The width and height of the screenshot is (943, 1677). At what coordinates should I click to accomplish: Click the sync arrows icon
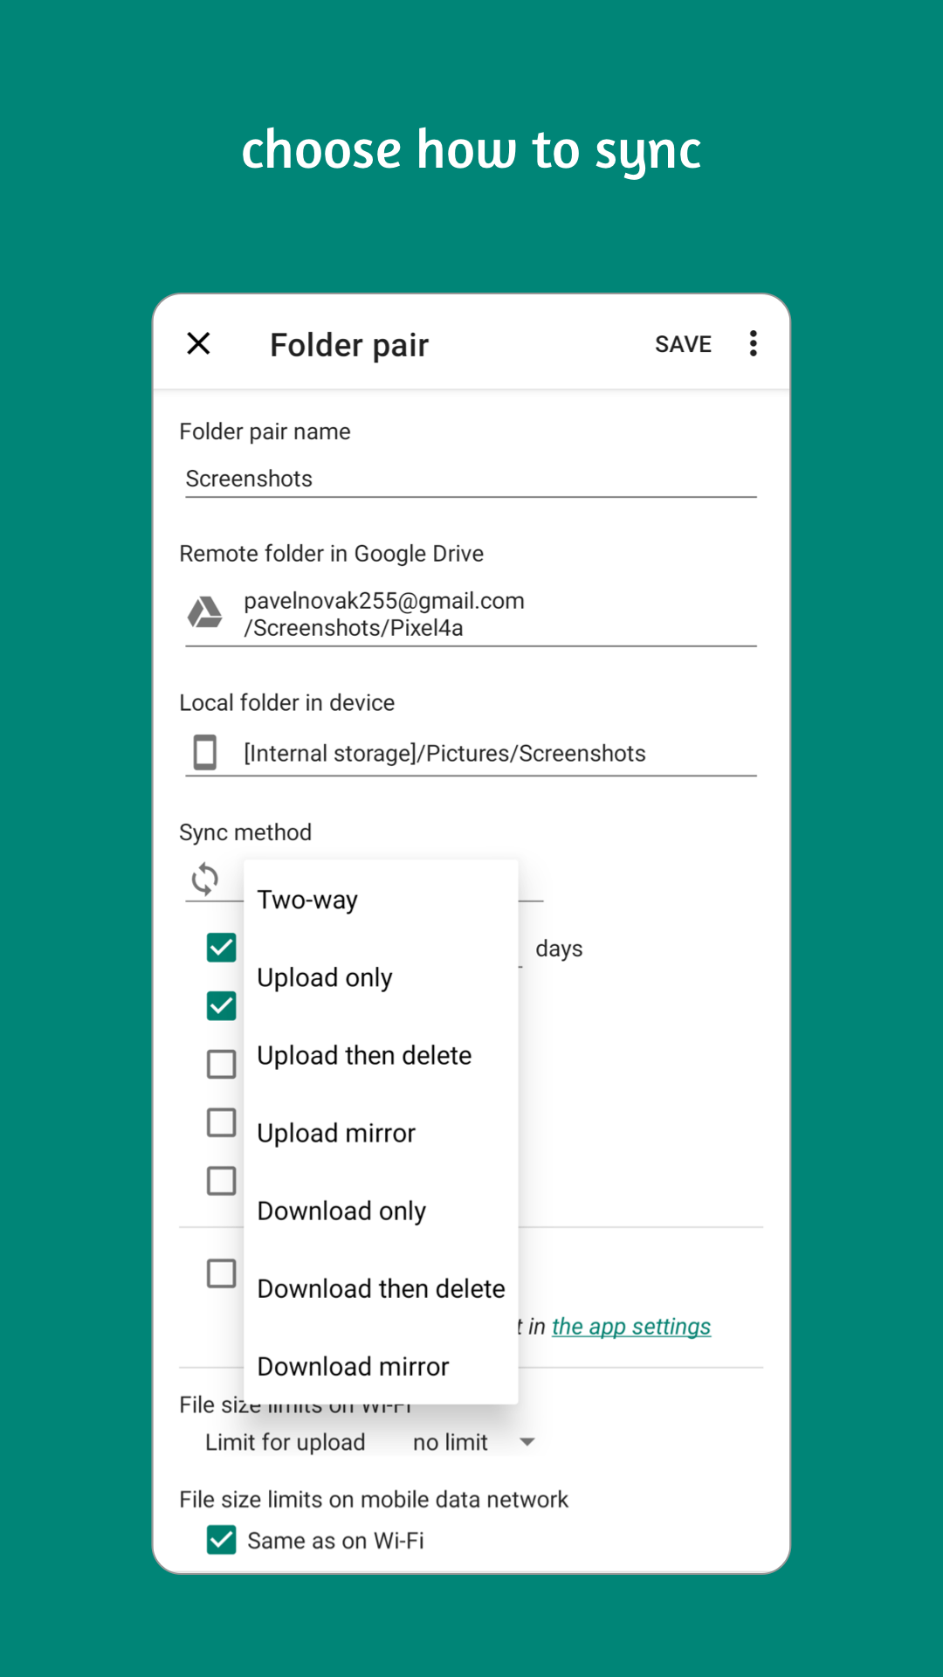[x=205, y=879]
